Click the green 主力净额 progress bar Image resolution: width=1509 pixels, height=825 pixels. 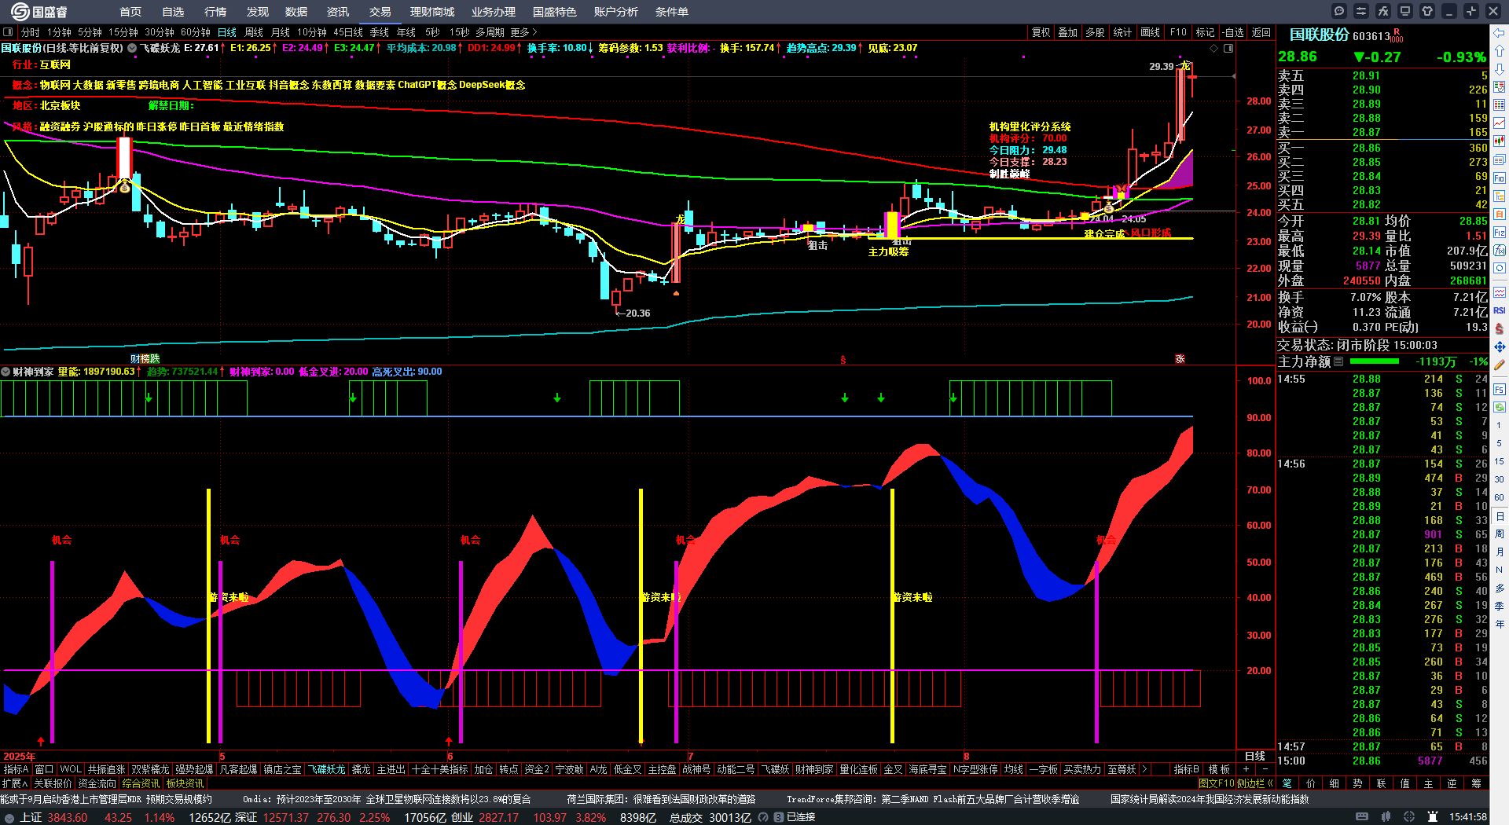click(x=1374, y=361)
